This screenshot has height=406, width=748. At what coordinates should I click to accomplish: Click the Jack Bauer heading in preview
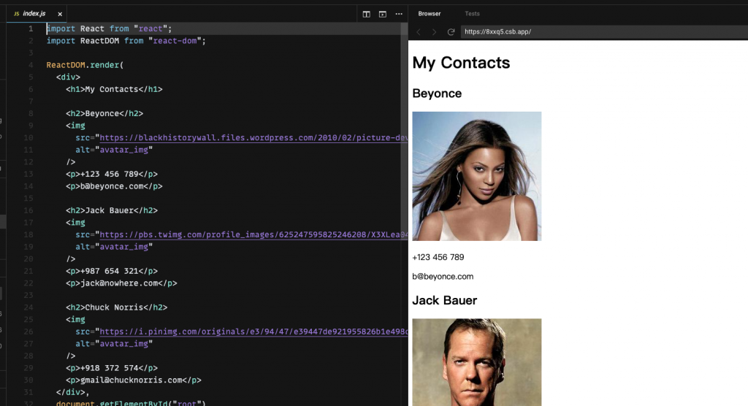(445, 300)
